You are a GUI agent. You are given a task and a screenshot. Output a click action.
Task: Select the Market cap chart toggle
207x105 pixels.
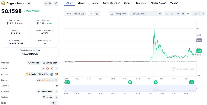pos(79,14)
